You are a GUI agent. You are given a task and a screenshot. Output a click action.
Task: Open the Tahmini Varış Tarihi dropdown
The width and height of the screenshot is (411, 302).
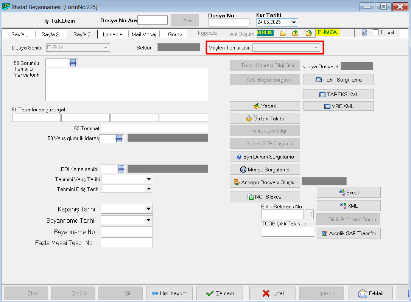(x=149, y=179)
